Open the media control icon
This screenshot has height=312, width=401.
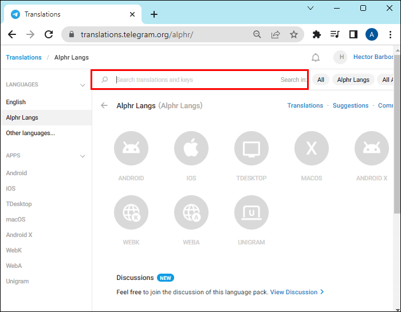click(335, 34)
